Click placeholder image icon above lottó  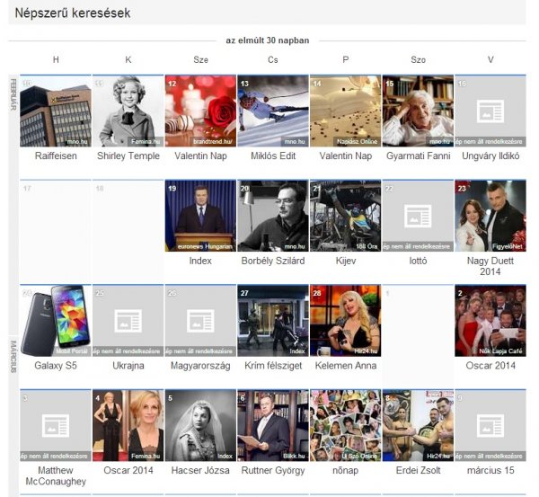click(x=418, y=215)
